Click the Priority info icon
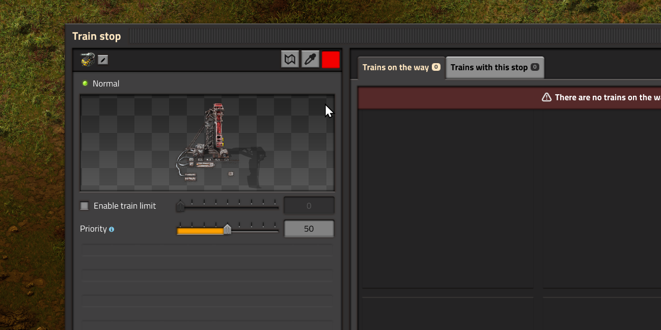 pos(112,229)
